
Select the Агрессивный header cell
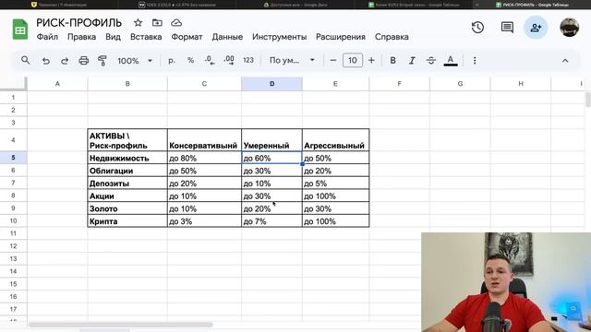tap(335, 140)
